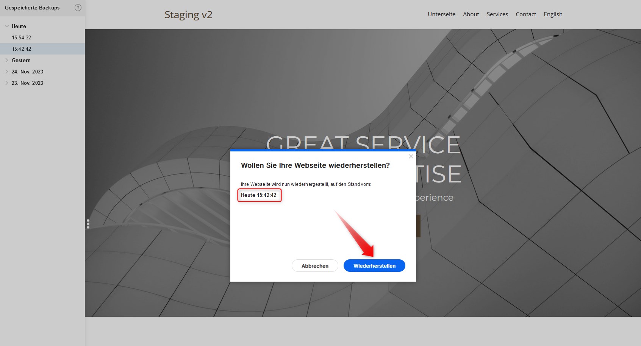
Task: Click the three-dot handle on the sidebar edge
Action: 88,224
